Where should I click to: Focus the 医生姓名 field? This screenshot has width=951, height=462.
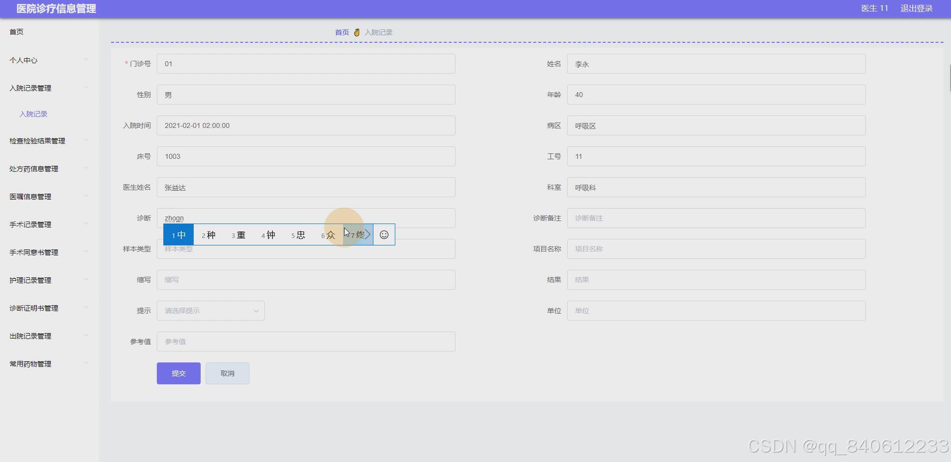pos(306,187)
